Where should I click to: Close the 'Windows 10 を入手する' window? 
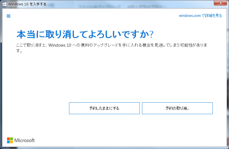click(x=221, y=3)
